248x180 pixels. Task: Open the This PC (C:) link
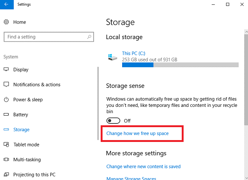point(134,53)
